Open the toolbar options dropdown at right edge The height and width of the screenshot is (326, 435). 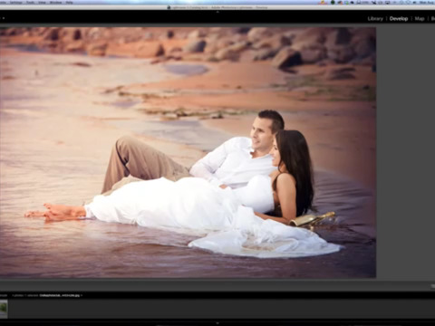click(x=432, y=286)
